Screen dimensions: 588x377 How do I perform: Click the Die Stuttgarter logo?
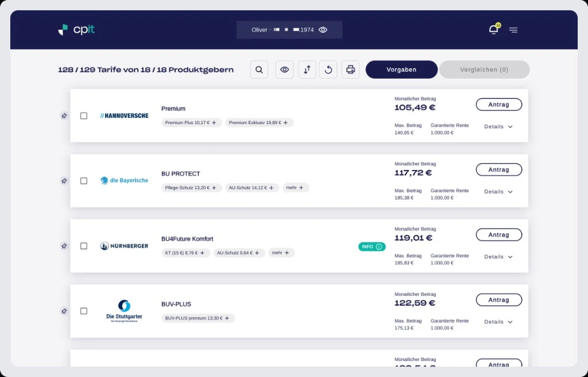tap(124, 311)
